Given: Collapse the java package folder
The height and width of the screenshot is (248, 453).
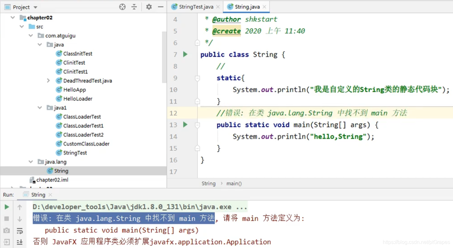Looking at the screenshot, I should tap(39, 45).
